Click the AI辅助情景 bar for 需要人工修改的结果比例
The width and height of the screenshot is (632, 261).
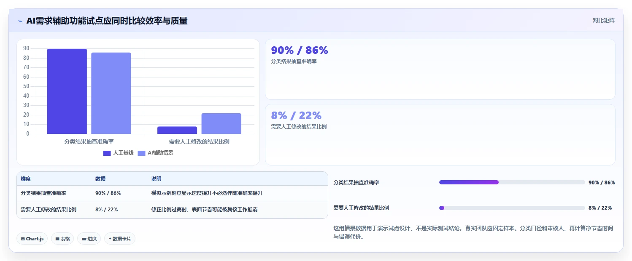coord(221,123)
